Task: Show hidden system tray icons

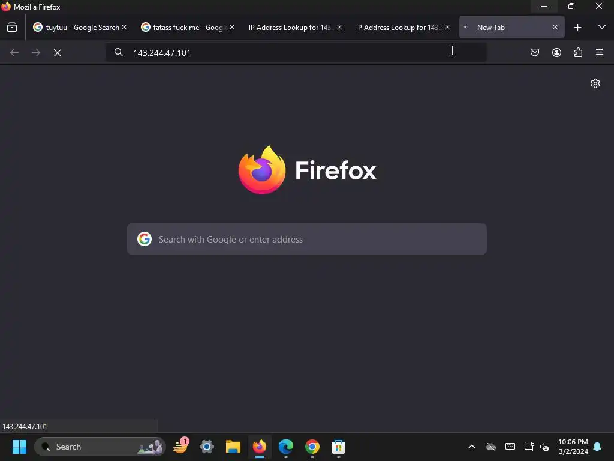Action: [472, 447]
